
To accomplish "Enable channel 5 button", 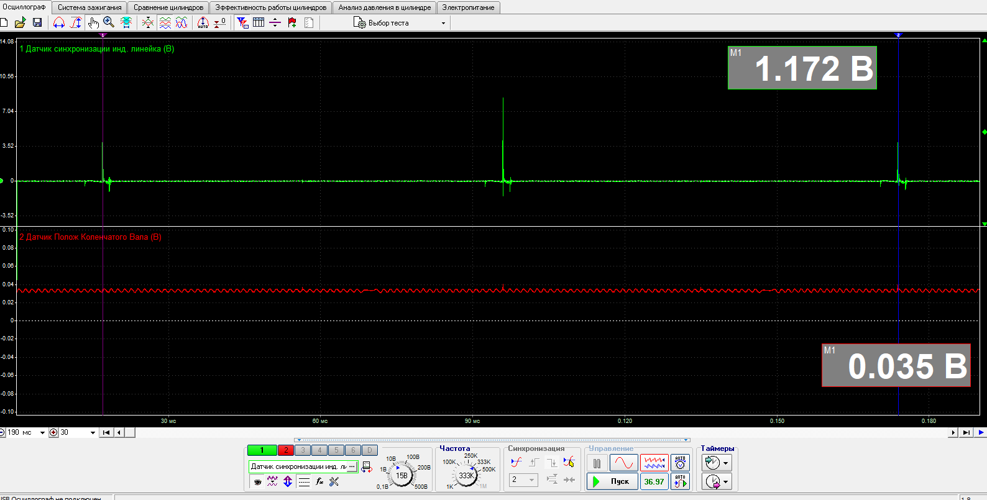I will coord(336,450).
